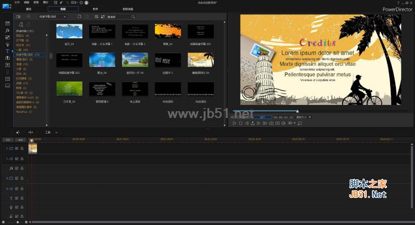
Task: Click the snapshot camera icon in preview
Action: 271,123
